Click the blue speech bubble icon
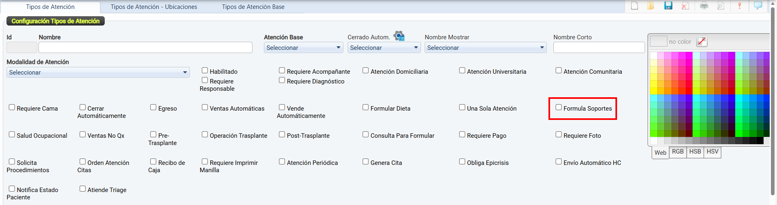The height and width of the screenshot is (205, 777). [758, 6]
